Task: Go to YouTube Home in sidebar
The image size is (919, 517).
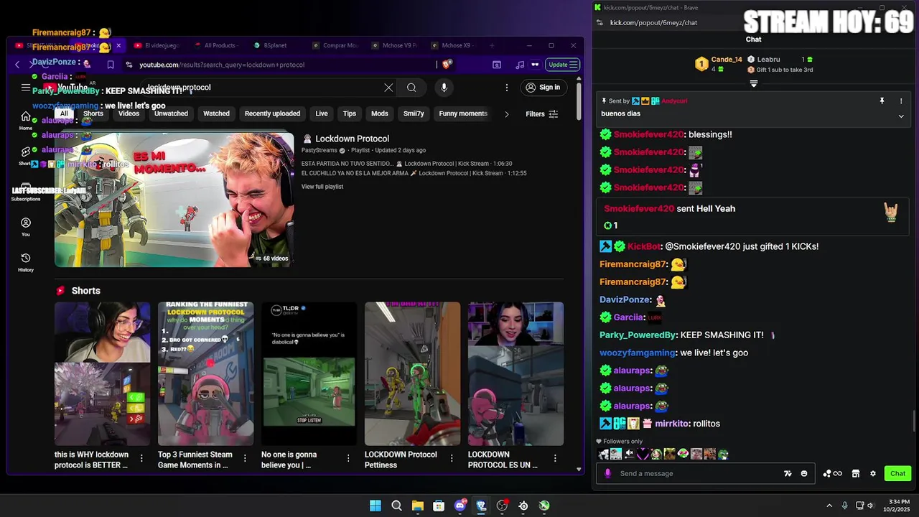Action: [x=26, y=120]
